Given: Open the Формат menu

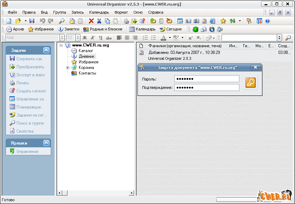Looking at the screenshot, I should (121, 12).
